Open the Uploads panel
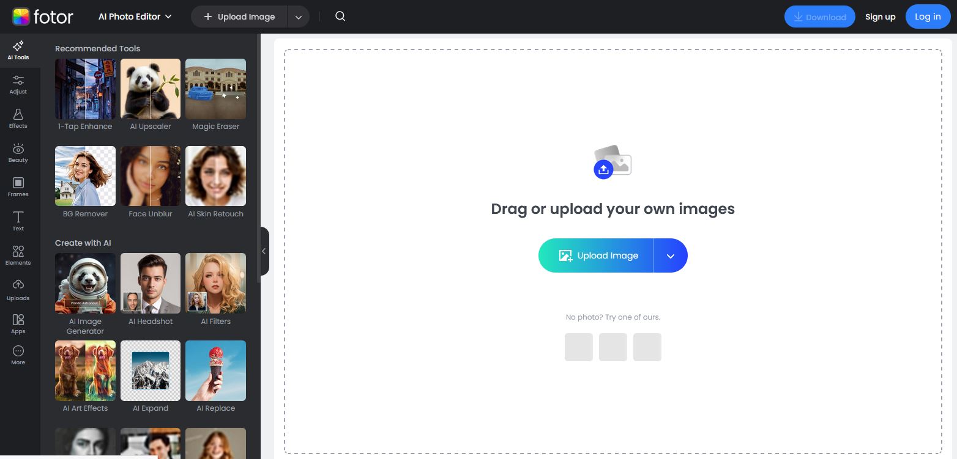957x459 pixels. tap(18, 290)
